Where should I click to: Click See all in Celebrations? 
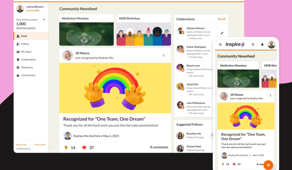coord(221,19)
